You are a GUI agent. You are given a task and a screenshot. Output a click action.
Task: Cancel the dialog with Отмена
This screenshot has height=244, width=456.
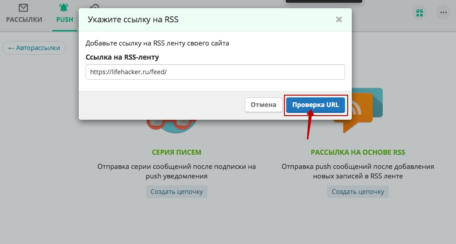pos(263,105)
